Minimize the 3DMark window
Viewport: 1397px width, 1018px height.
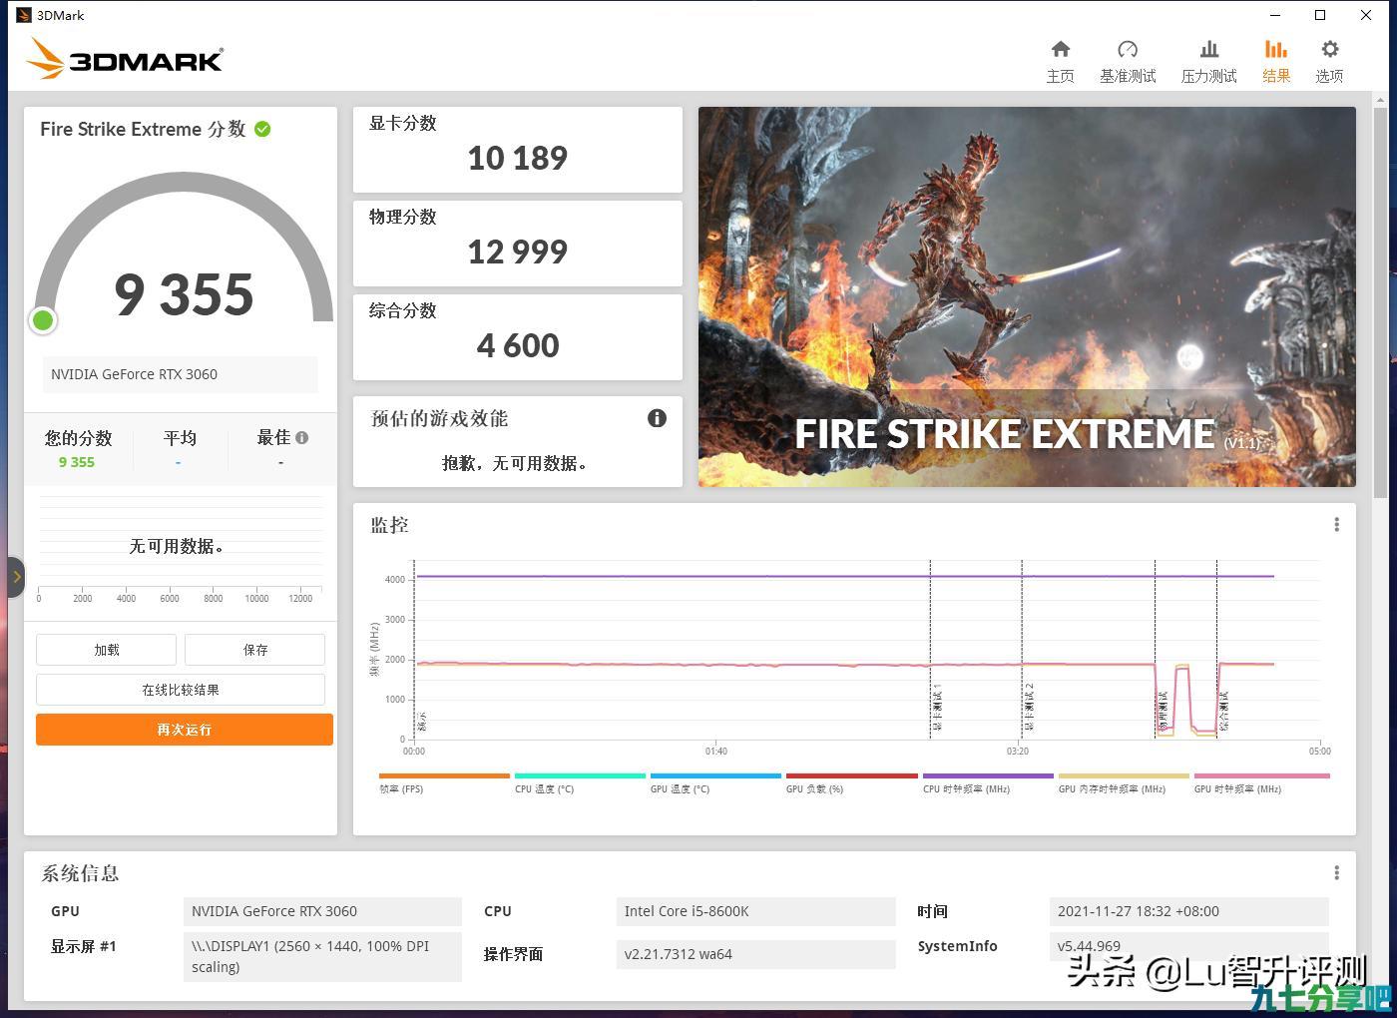click(x=1275, y=15)
